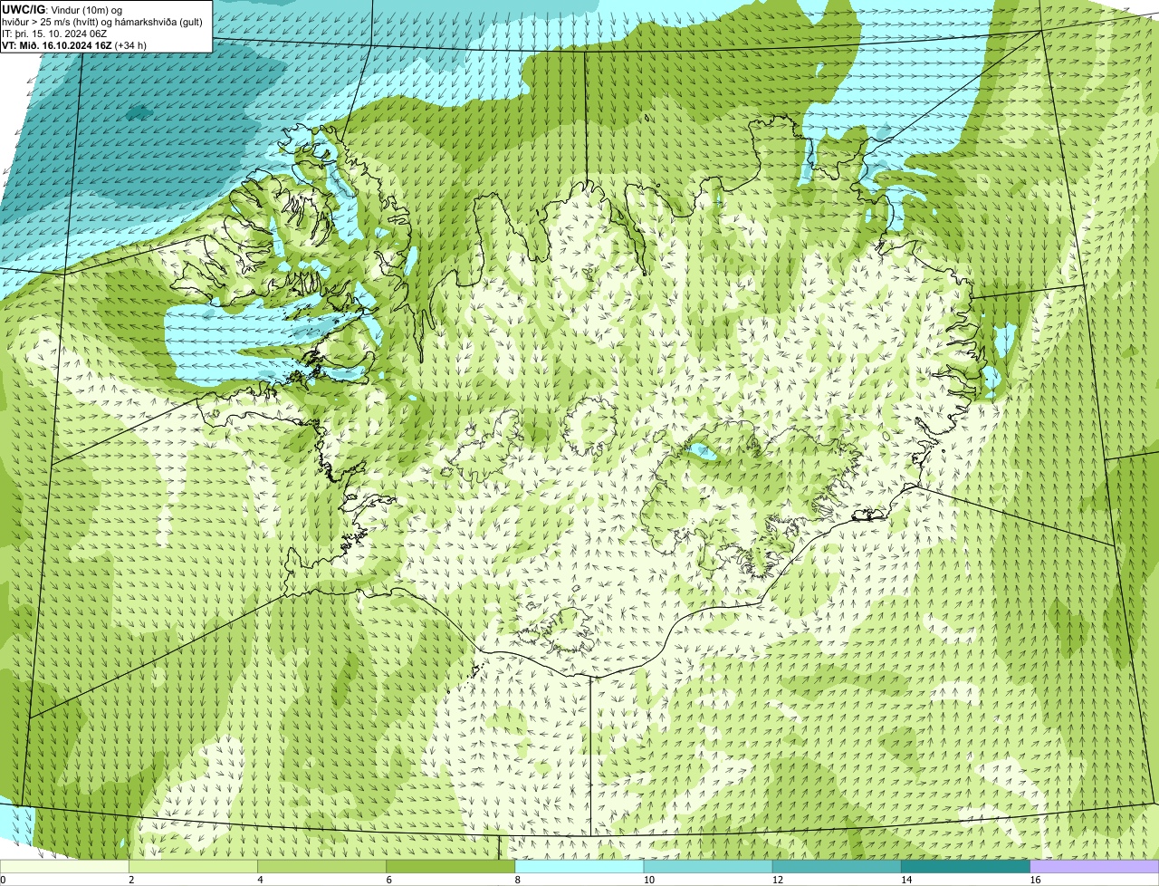Screen dimensions: 1159x886
Task: Click the 'VT: Mið. 16.10.2024 16Z (+34 h)' line
Action: [x=74, y=44]
